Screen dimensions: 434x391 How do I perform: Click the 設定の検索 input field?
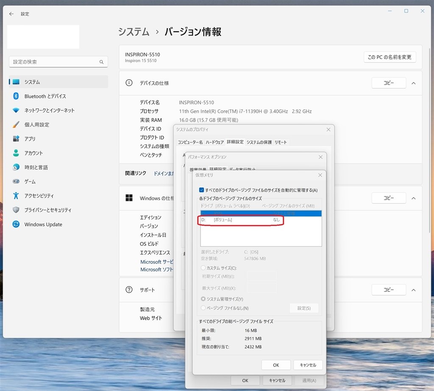58,62
